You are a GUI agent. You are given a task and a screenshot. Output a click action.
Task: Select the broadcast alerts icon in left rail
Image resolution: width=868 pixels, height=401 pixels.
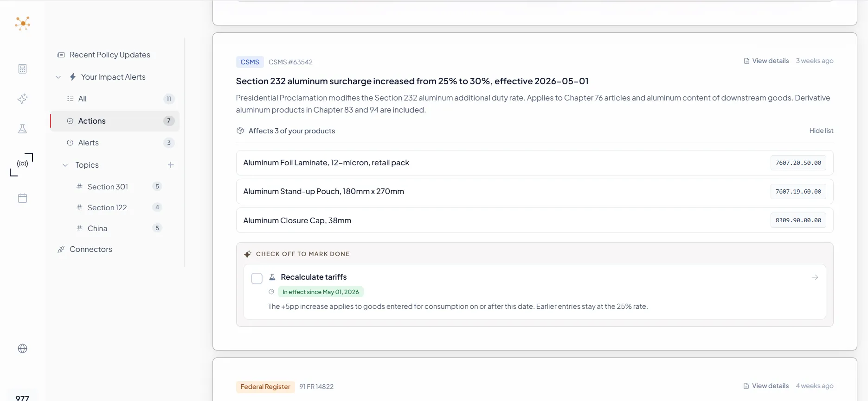point(22,164)
